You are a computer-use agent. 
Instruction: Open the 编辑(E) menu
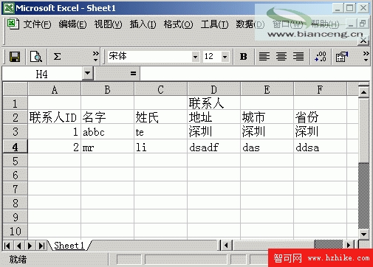[72, 24]
